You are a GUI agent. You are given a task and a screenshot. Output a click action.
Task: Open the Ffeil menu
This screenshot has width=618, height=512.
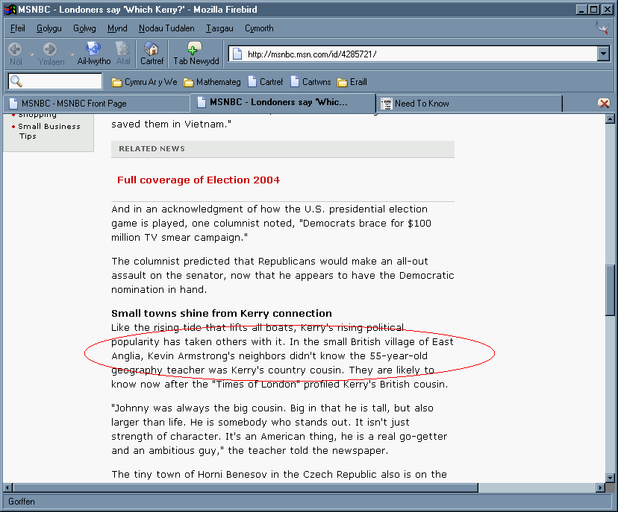coord(18,28)
